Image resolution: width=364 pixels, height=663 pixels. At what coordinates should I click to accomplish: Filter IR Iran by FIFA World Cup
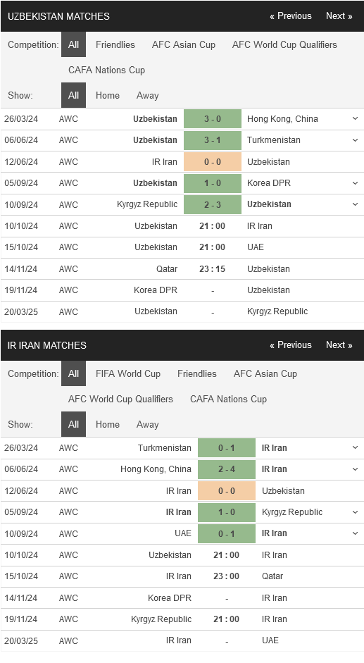pos(128,373)
